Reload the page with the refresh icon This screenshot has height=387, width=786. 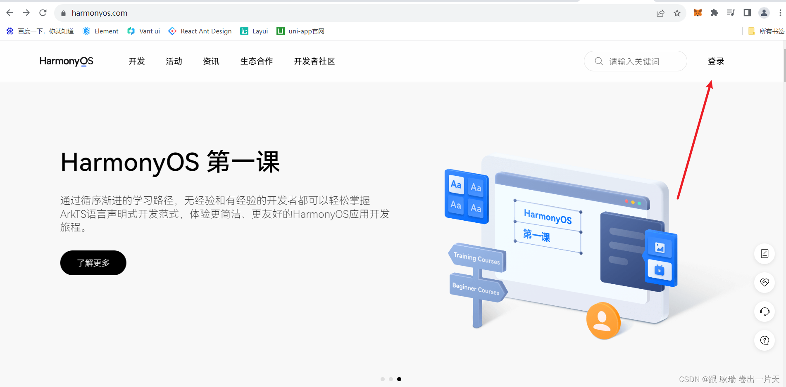click(x=43, y=13)
